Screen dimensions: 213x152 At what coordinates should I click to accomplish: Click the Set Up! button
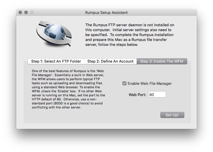coord(172,115)
